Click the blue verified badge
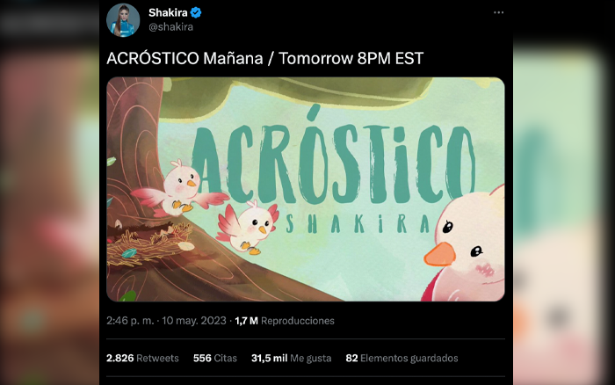615x385 pixels. [196, 12]
